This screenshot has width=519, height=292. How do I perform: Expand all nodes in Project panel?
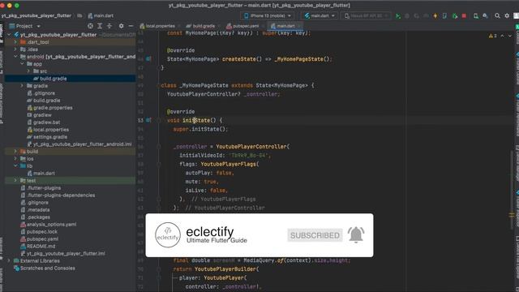click(100, 26)
